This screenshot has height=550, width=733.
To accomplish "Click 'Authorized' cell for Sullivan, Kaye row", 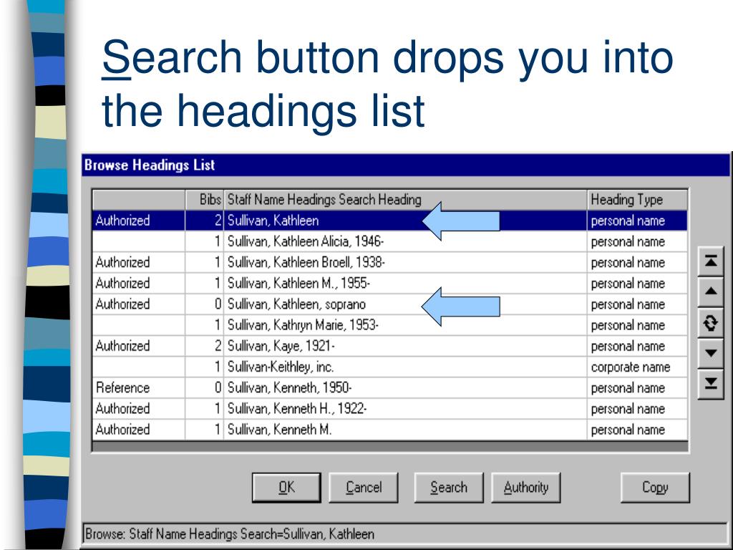I will (x=139, y=346).
